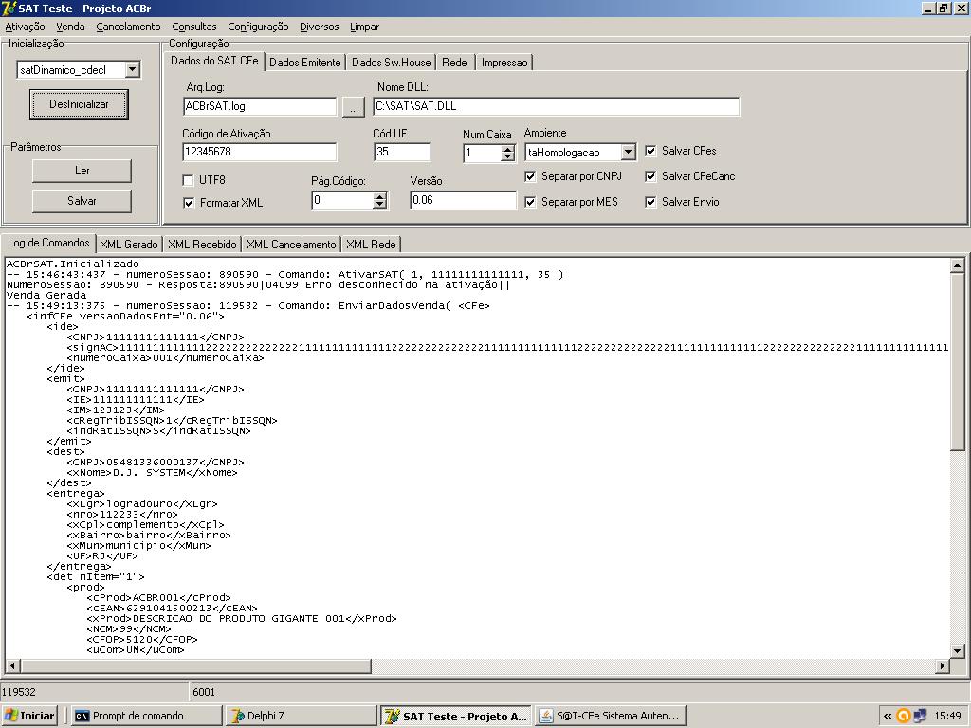Open the XML Rede tab
971x728 pixels.
[x=371, y=245]
